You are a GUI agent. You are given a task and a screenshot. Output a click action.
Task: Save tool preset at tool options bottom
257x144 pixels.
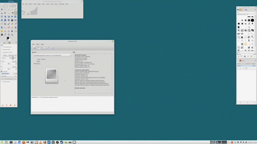3,105
